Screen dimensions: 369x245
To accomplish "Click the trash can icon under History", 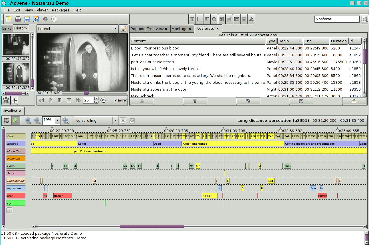I will [x=6, y=100].
